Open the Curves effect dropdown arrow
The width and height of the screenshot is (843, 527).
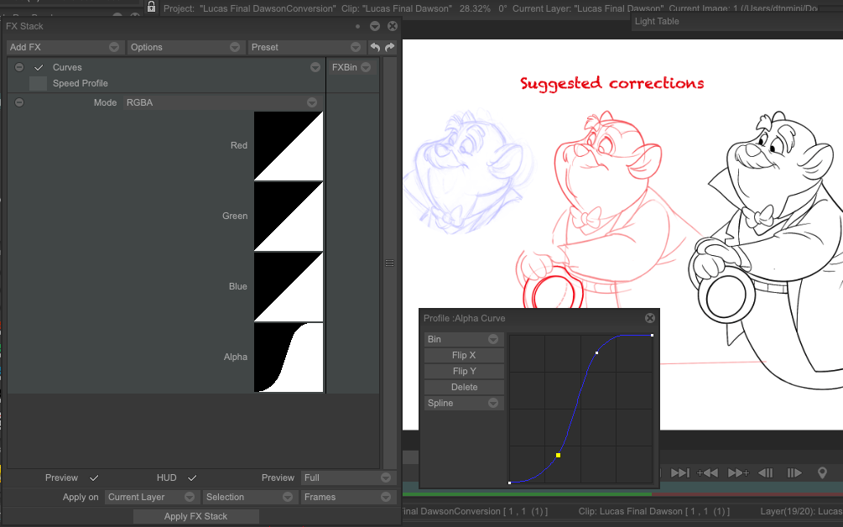315,67
